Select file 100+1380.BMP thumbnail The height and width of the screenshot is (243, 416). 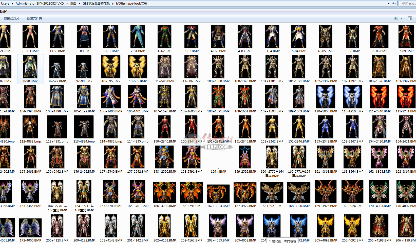click(218, 67)
